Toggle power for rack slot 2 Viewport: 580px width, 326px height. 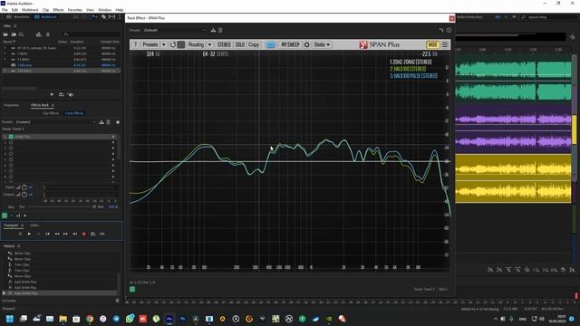pos(11,142)
